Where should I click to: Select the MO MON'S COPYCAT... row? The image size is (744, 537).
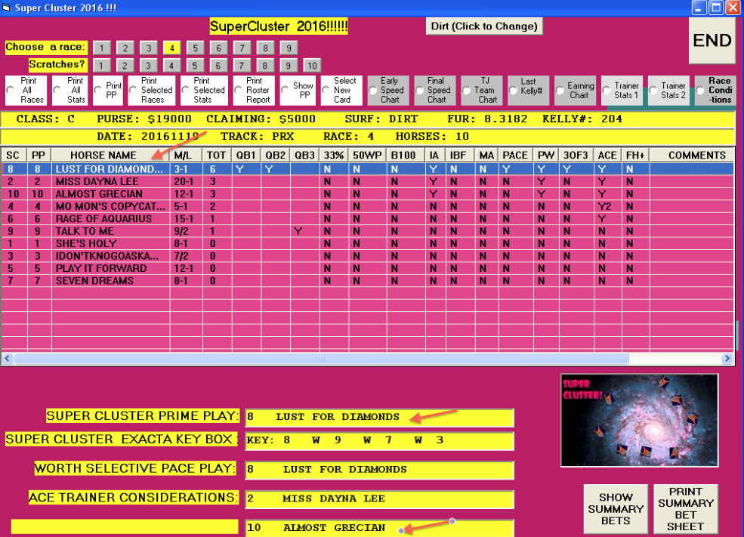(x=368, y=206)
